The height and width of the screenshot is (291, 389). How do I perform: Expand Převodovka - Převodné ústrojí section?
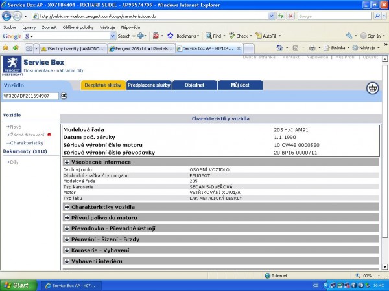coord(113,228)
